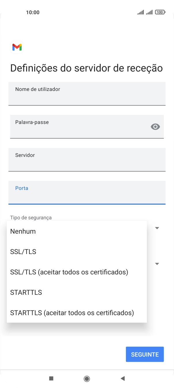Select STARTTLS from the dropdown list

(x=26, y=292)
